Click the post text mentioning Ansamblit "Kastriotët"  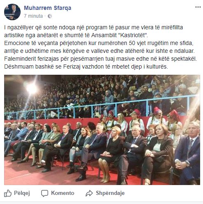tap(76, 36)
